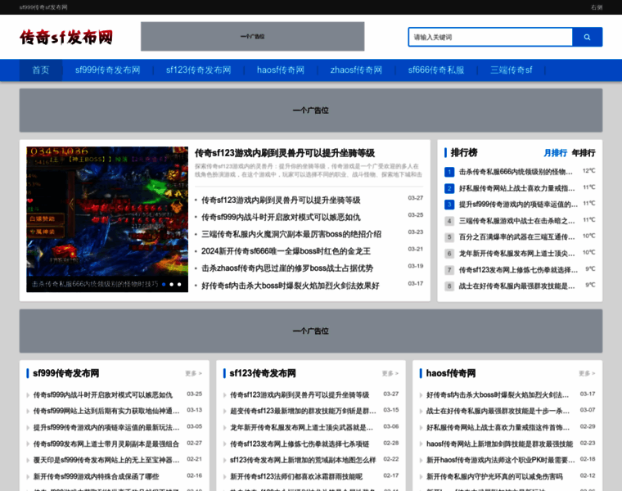Open sf666传奇私服 navigation item
The height and width of the screenshot is (491, 622).
(x=436, y=70)
